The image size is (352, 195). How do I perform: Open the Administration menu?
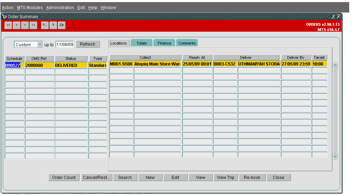[x=60, y=8]
